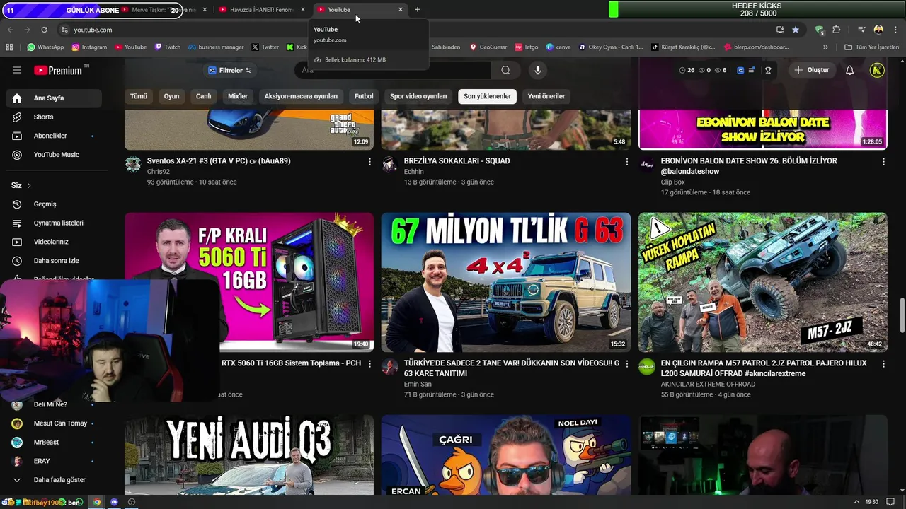Select the Aksiyon-macera oyunları chip
The image size is (906, 509).
click(301, 96)
